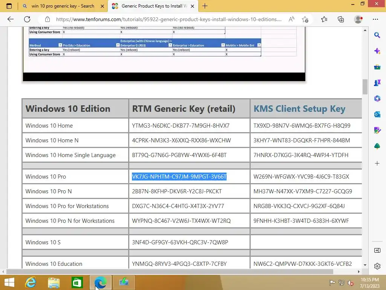Open the profile account icon

click(x=358, y=19)
